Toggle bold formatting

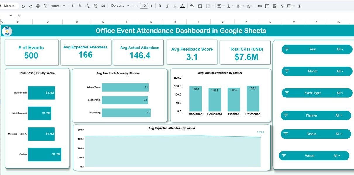159,6
